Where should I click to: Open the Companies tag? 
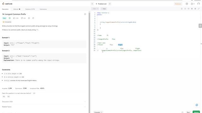pyautogui.click(x=7, y=22)
